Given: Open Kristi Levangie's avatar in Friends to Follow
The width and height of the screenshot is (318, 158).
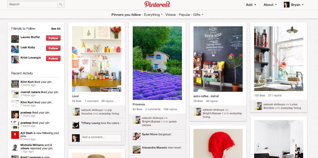Looking at the screenshot, I should pyautogui.click(x=15, y=60).
